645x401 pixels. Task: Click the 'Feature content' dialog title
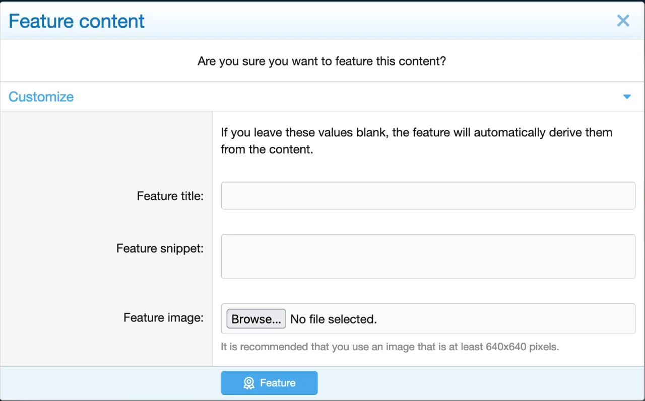pos(77,21)
